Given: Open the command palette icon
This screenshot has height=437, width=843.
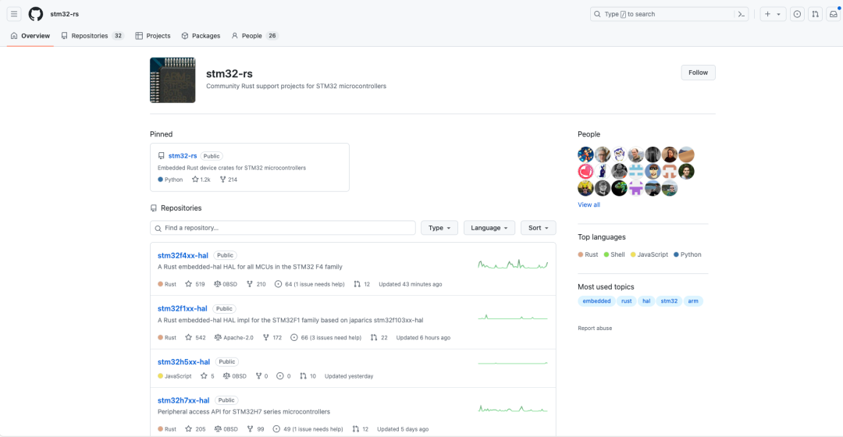Looking at the screenshot, I should click(742, 14).
